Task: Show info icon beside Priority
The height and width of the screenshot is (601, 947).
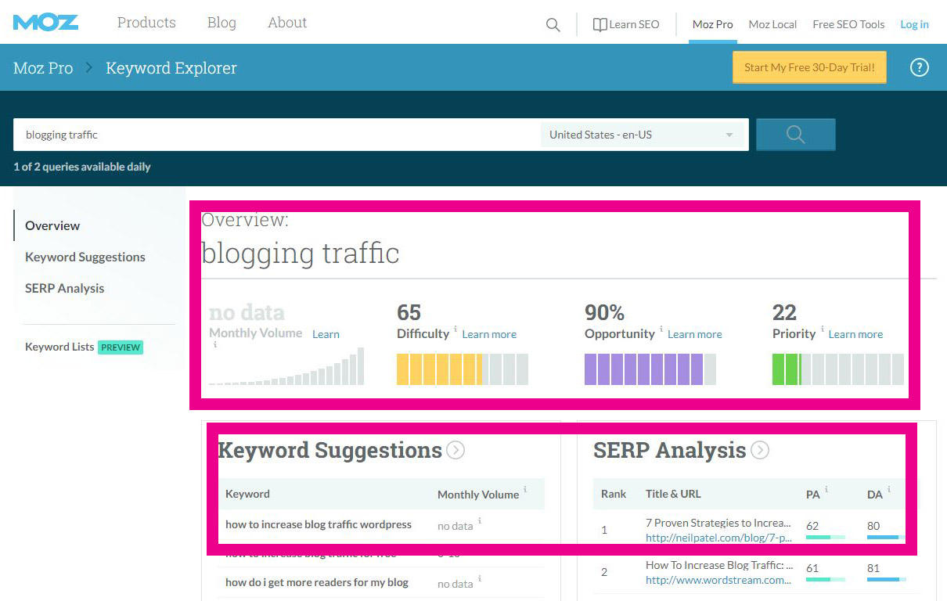Action: (823, 329)
